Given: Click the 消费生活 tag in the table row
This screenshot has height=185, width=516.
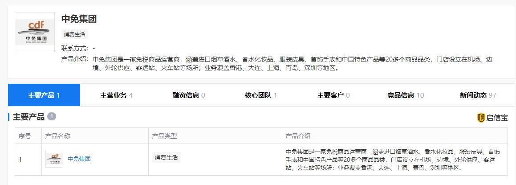Looking at the screenshot, I should click(167, 157).
